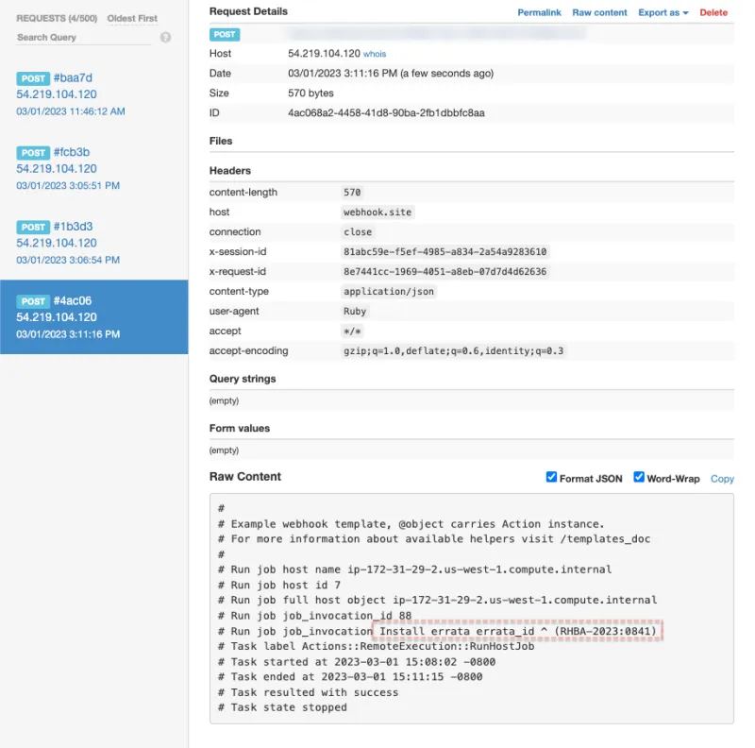View Raw content of the request
755x748 pixels.
599,11
